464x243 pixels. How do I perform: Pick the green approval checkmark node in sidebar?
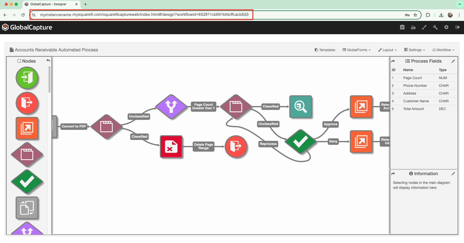pyautogui.click(x=27, y=182)
